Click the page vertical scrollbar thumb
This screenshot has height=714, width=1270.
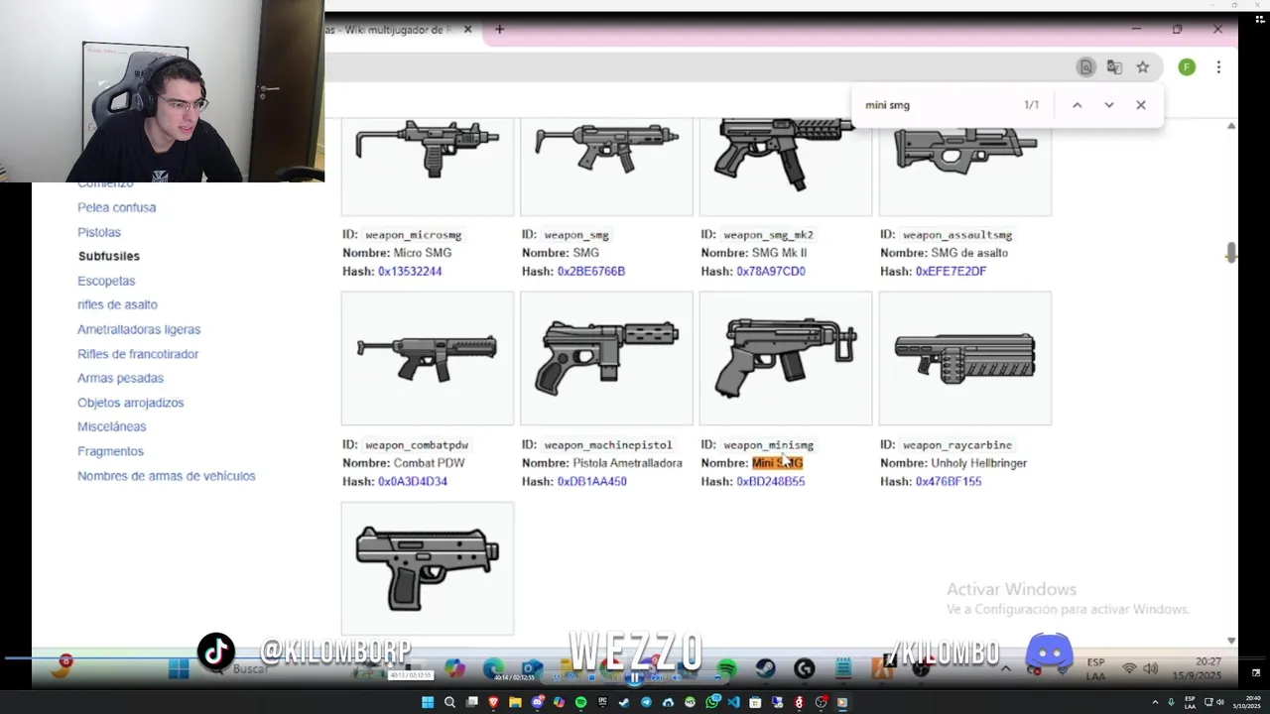point(1231,253)
